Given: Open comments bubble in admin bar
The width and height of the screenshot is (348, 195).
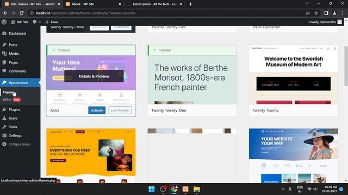Looking at the screenshot, I should coord(36,22).
